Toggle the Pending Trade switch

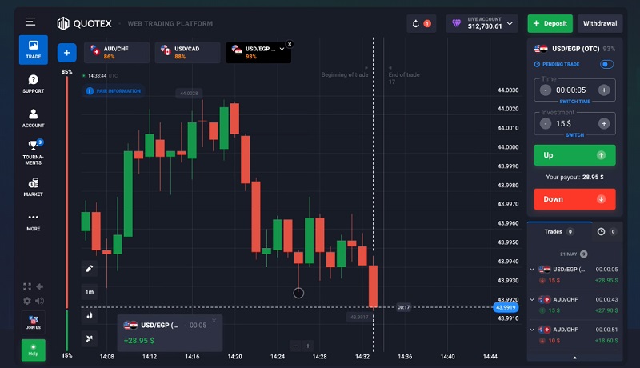[x=606, y=64]
